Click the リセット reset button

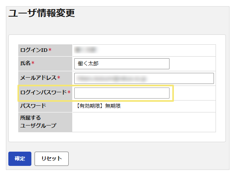(52, 159)
